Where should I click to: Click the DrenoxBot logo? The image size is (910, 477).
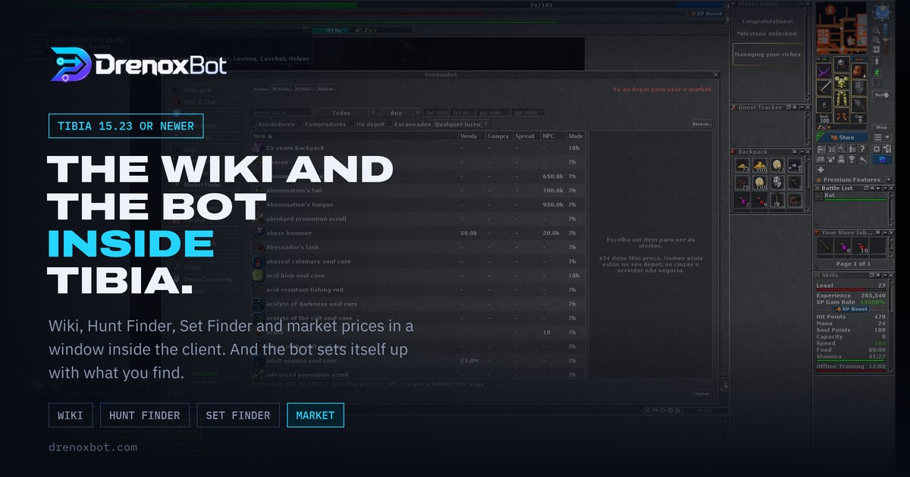point(139,65)
